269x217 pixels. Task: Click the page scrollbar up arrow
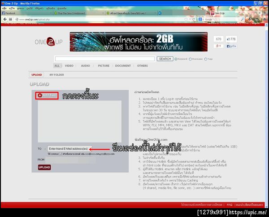click(x=267, y=25)
